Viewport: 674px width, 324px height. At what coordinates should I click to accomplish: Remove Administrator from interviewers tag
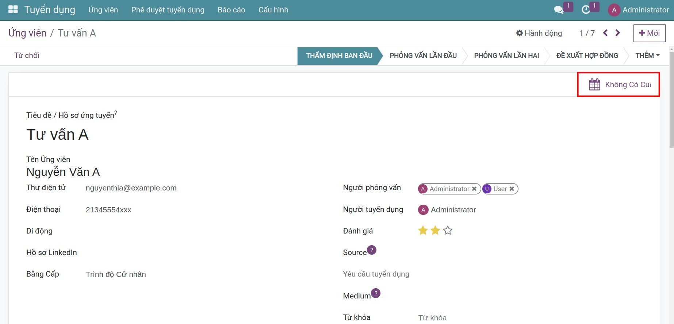coord(474,189)
